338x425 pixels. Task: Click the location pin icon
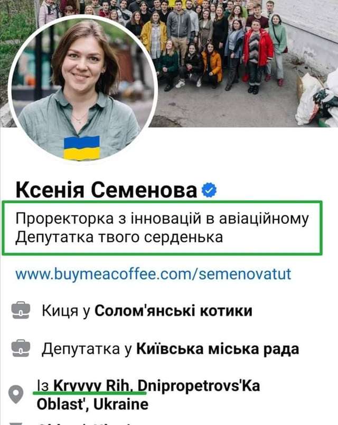(x=16, y=394)
